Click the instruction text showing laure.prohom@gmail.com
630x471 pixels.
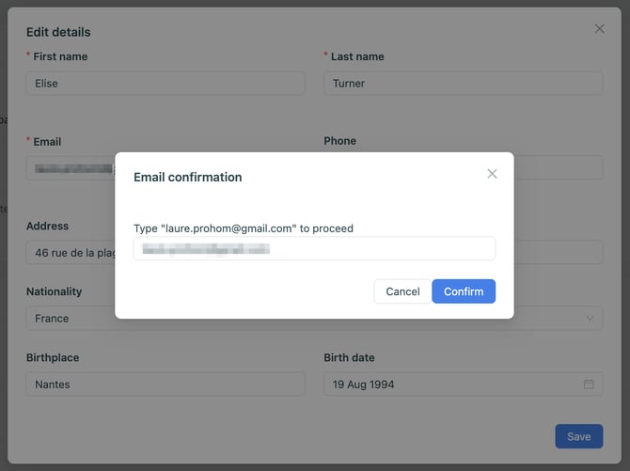(244, 228)
